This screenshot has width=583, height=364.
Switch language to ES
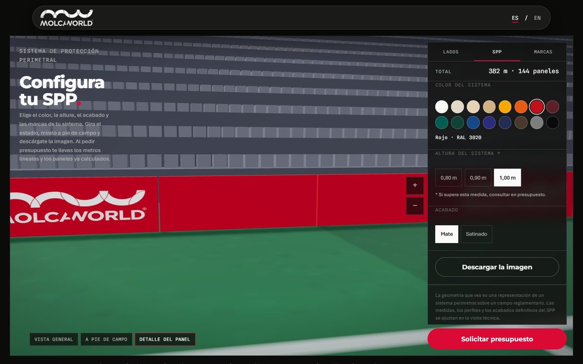pos(515,18)
